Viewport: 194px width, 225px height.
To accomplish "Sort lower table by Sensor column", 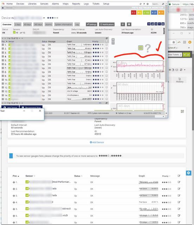I will (x=30, y=176).
